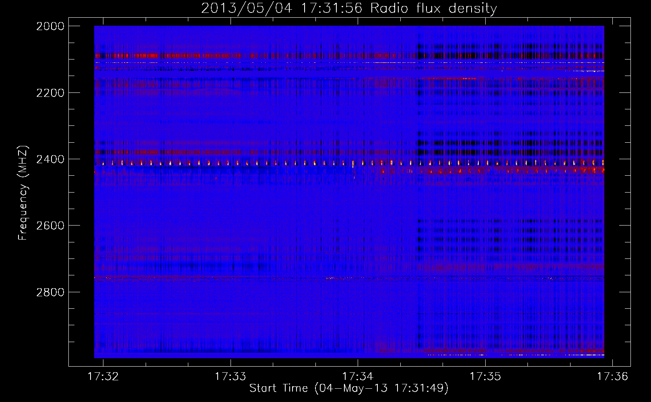This screenshot has width=651, height=402.
Task: Click the 17:32 time tick label
Action: coord(103,377)
